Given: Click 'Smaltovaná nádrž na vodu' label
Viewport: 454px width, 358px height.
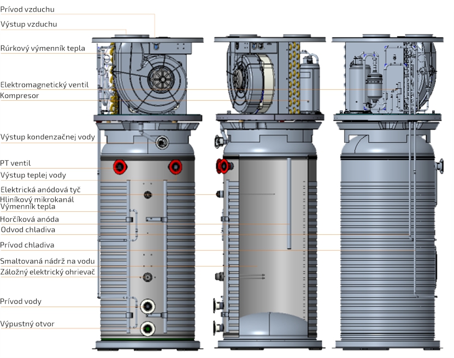Looking at the screenshot, I should 48,261.
